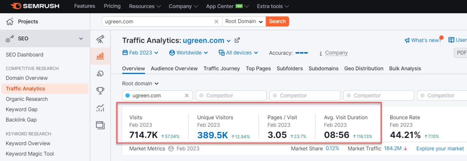Clear the ugreen.com search field

[x=216, y=21]
